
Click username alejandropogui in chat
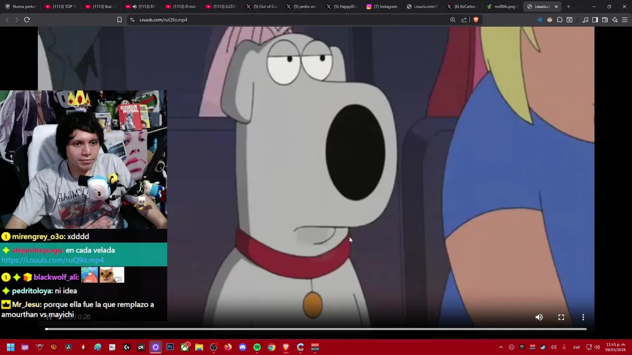click(38, 250)
